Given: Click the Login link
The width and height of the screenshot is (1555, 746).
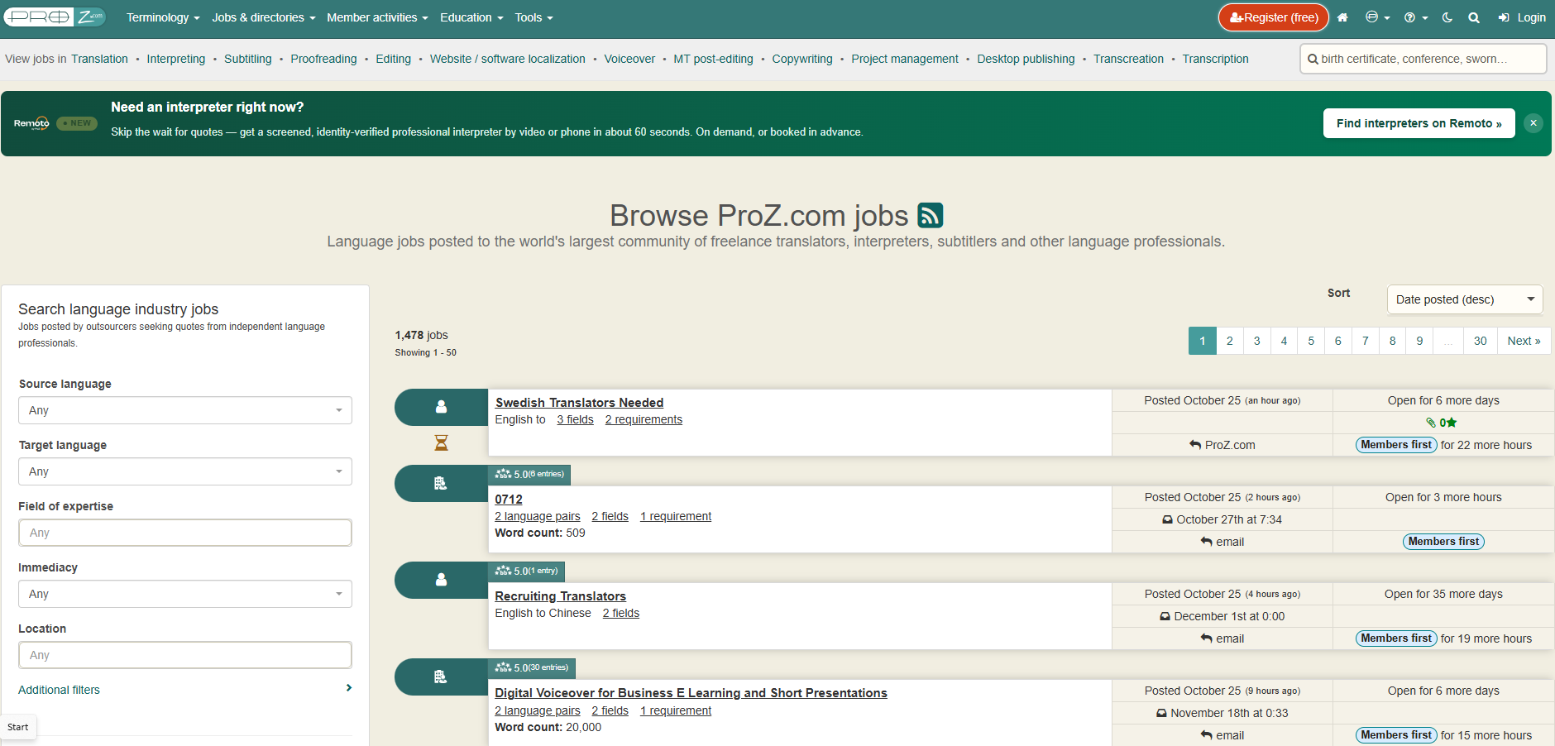Looking at the screenshot, I should [1522, 17].
